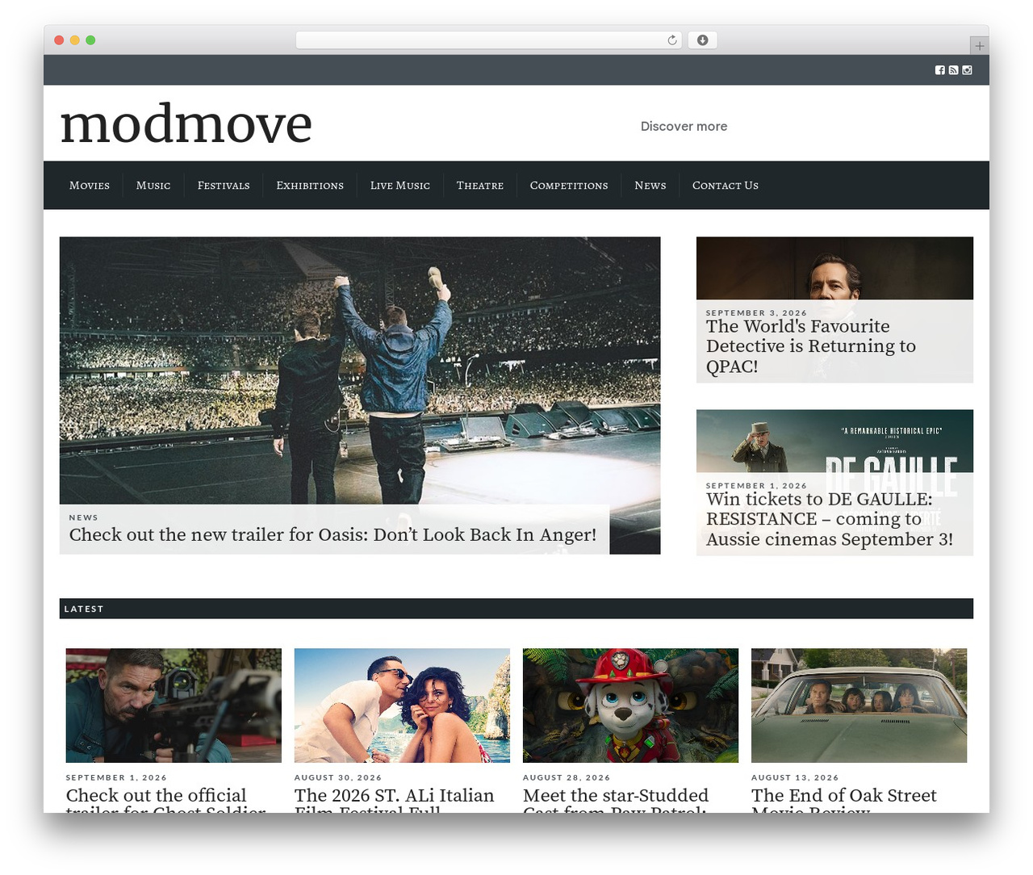Go to the Theatre section
1033x875 pixels.
tap(480, 186)
